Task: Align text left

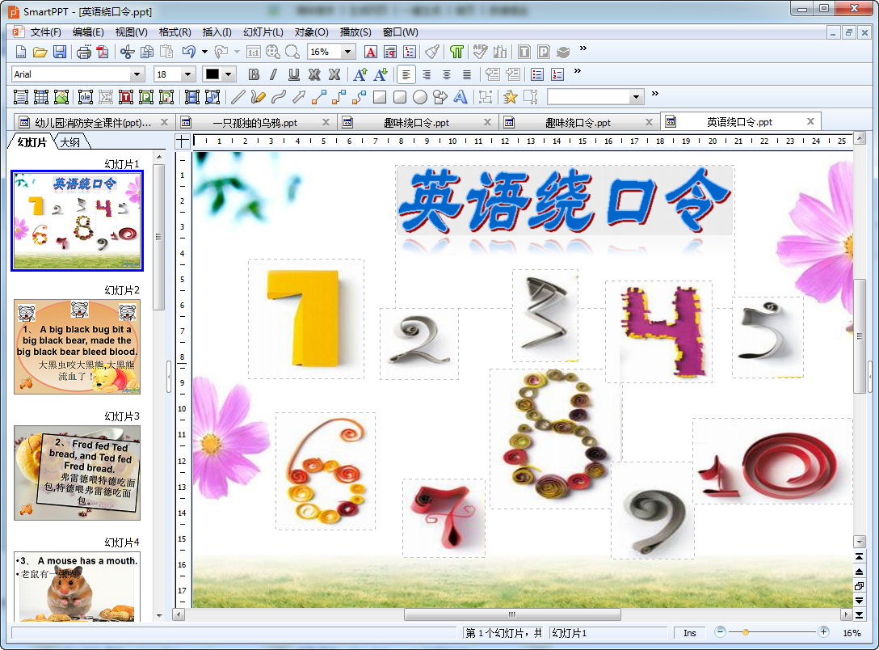Action: coord(406,74)
